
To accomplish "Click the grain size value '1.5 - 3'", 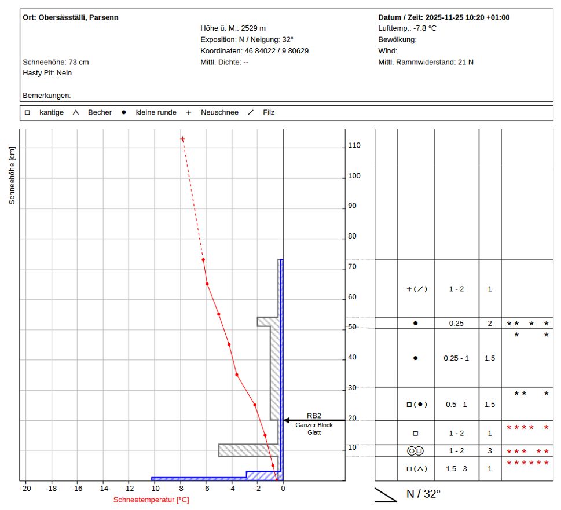I will tap(456, 469).
